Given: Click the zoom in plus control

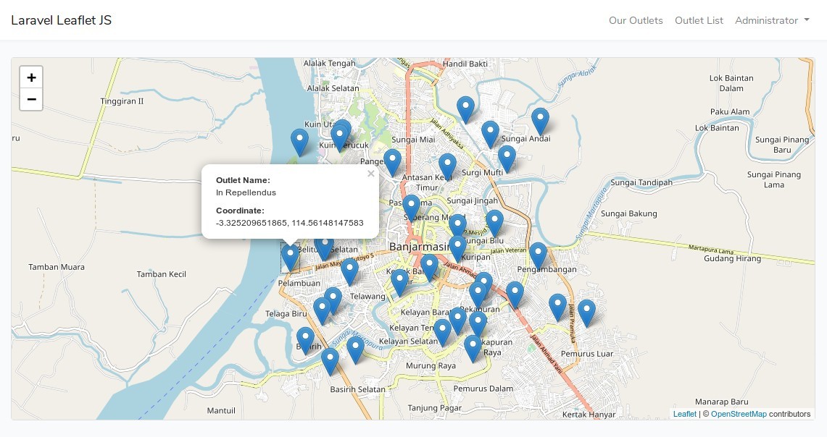Looking at the screenshot, I should pyautogui.click(x=31, y=77).
